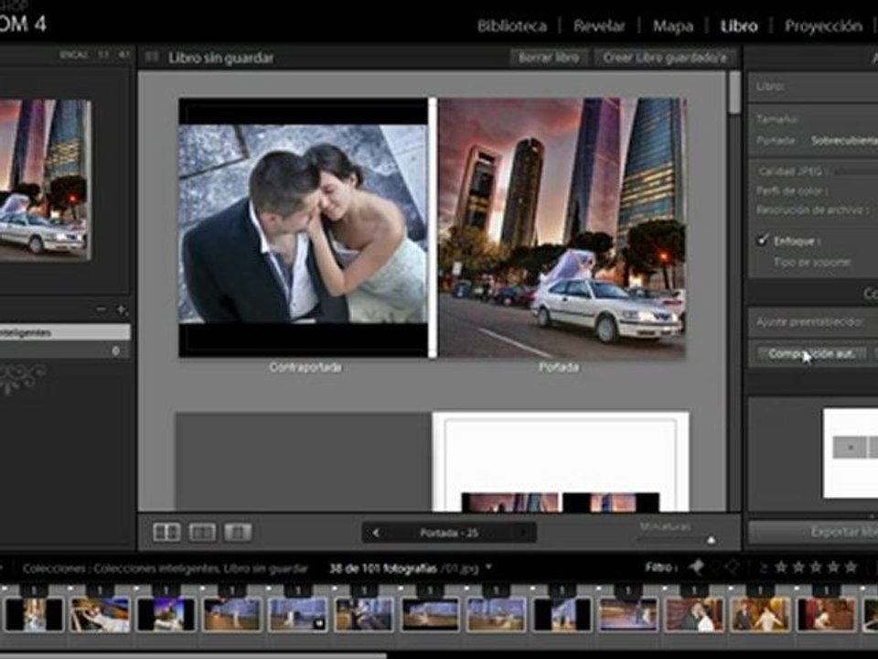
Task: Toggle the Enfoque checkbox
Action: [762, 241]
